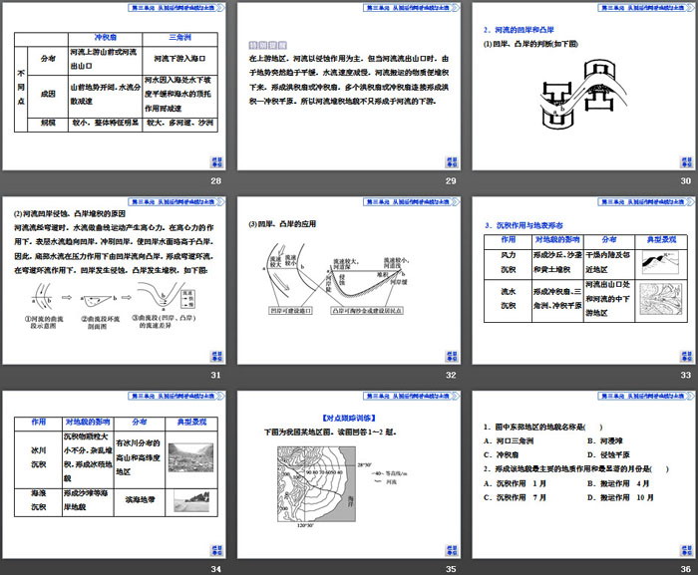Click the glacial deposit photo in slide 34
This screenshot has height=575, width=698.
pos(191,457)
